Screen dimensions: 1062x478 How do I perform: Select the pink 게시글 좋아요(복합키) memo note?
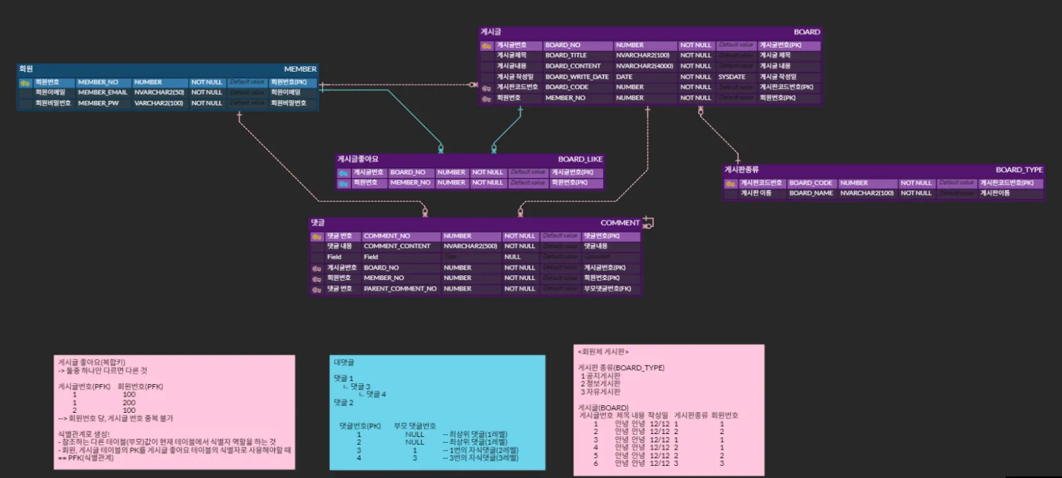pos(174,413)
